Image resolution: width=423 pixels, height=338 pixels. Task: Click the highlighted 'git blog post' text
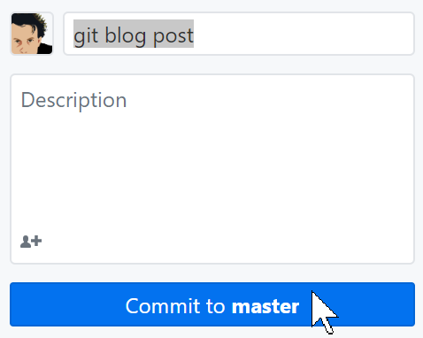[134, 34]
